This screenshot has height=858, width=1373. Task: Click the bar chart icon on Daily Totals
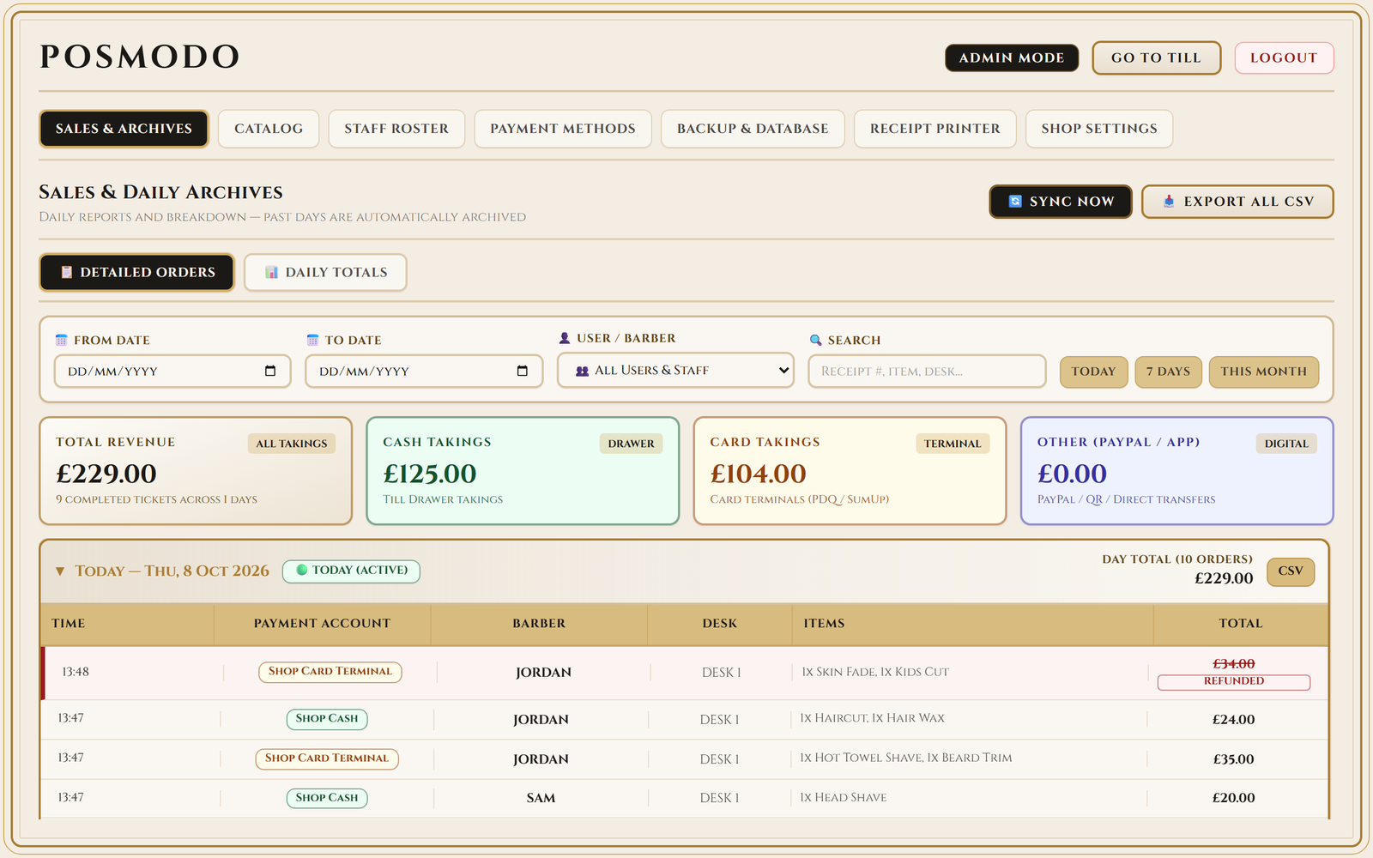tap(272, 273)
